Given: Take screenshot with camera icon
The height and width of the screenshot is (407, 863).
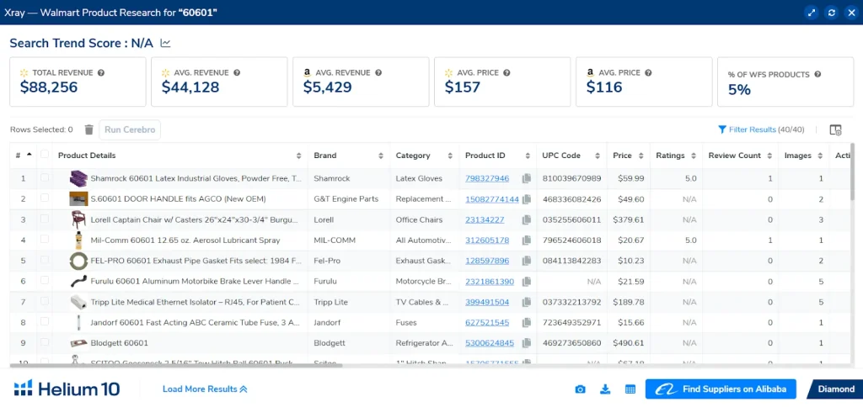Looking at the screenshot, I should [x=580, y=389].
